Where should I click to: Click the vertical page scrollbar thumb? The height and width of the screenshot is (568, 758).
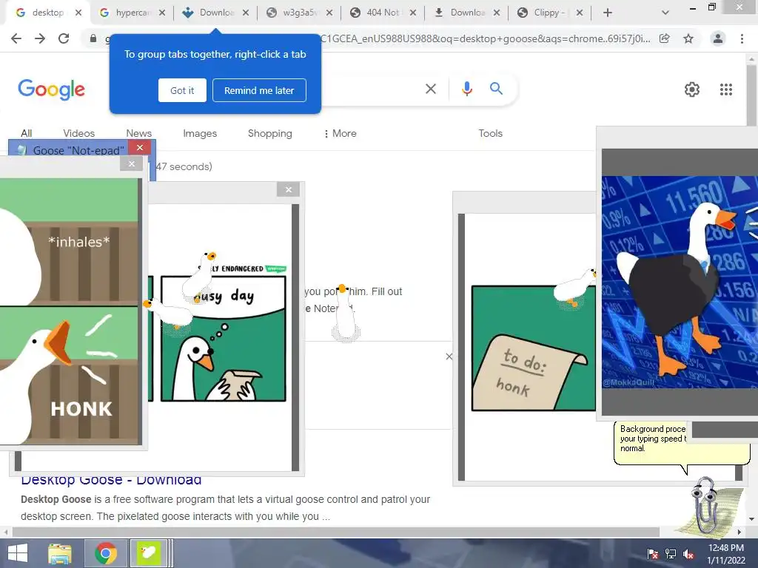[x=751, y=94]
